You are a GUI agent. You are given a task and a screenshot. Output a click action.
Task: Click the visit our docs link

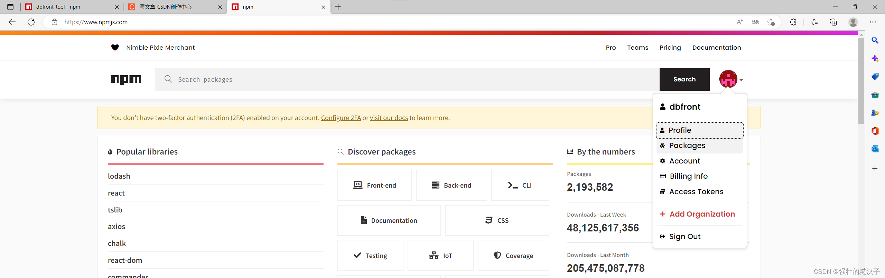pos(389,118)
